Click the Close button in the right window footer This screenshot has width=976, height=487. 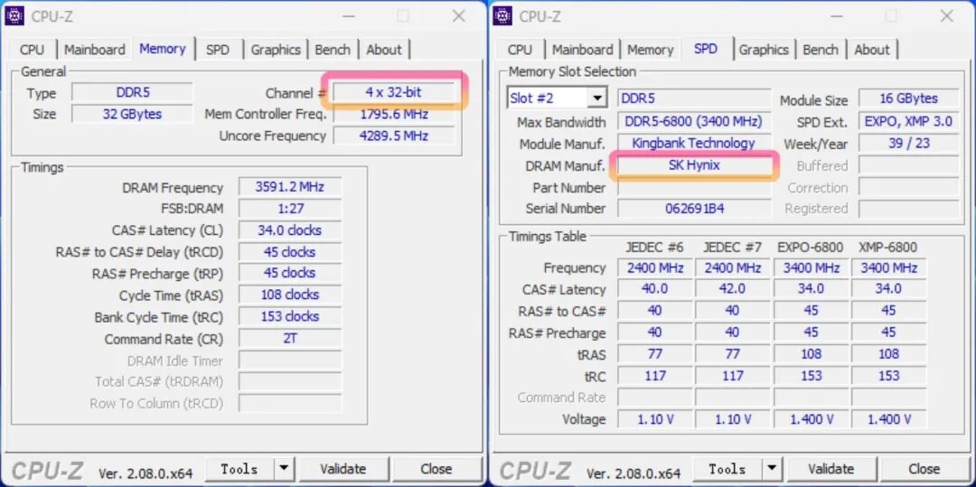coord(924,469)
